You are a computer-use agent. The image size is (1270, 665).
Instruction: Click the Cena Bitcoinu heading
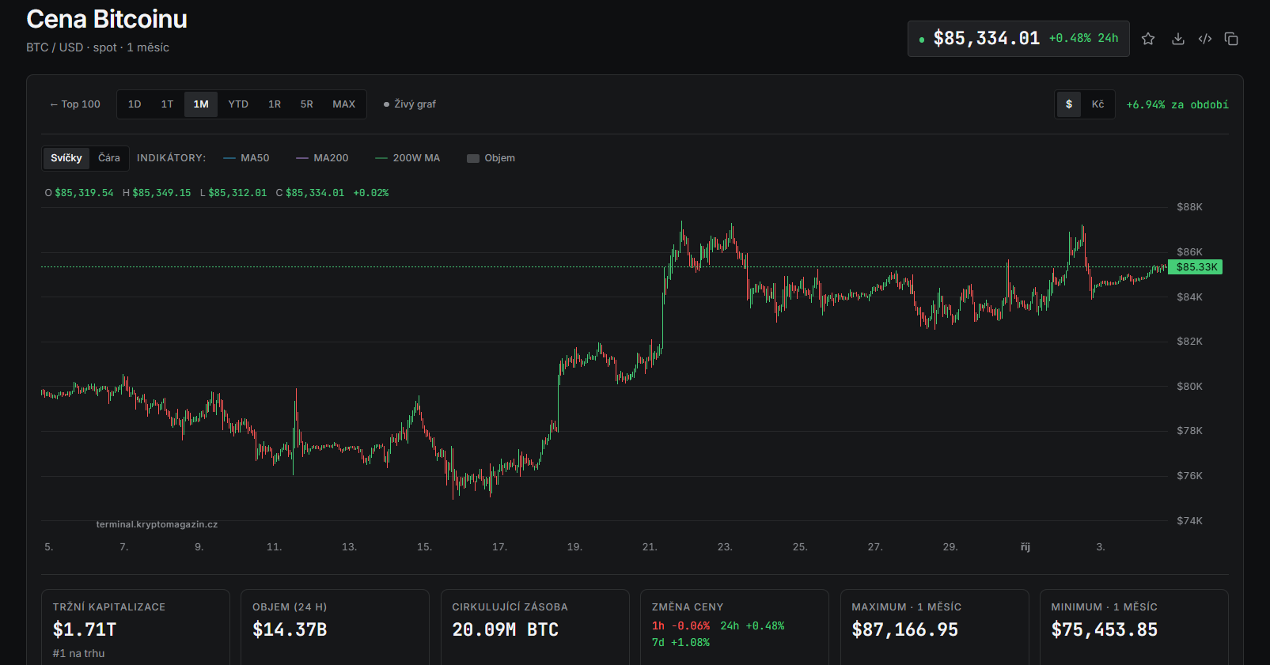[x=107, y=19]
